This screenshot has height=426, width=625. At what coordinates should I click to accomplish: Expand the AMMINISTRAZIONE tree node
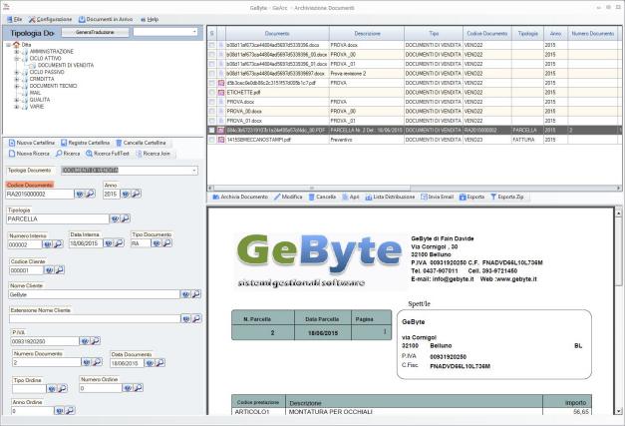point(16,52)
